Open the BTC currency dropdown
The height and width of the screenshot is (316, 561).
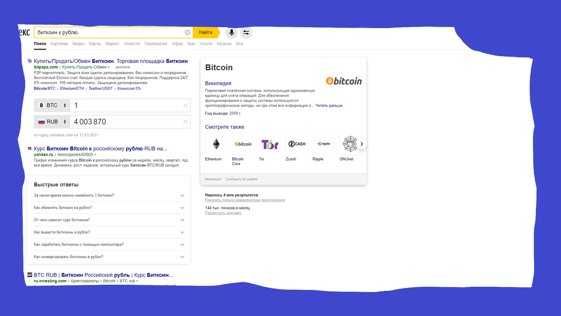pos(51,105)
